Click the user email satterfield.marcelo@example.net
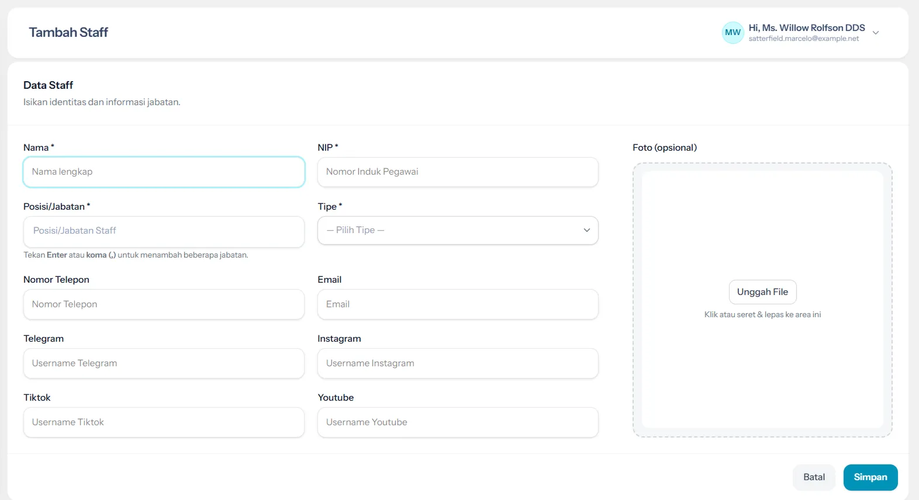919x500 pixels. click(x=804, y=39)
